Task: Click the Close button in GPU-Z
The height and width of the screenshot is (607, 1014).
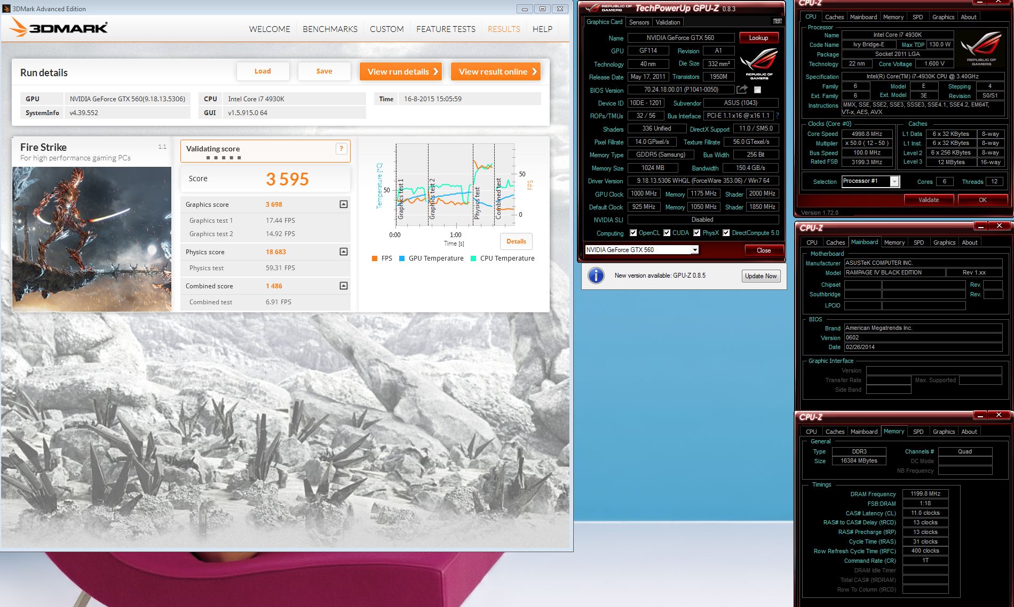Action: click(764, 250)
